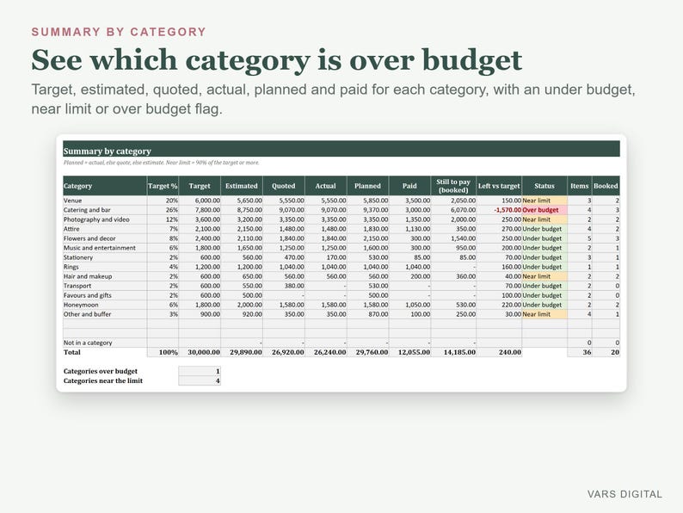Click the 20% target percent for Venue
The image size is (683, 513).
pos(163,201)
